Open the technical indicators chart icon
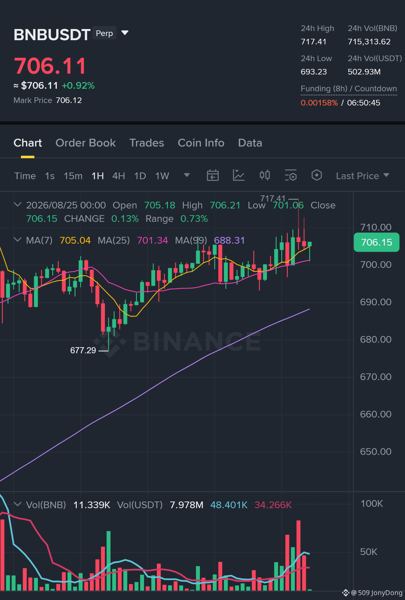Image resolution: width=405 pixels, height=600 pixels. point(239,175)
